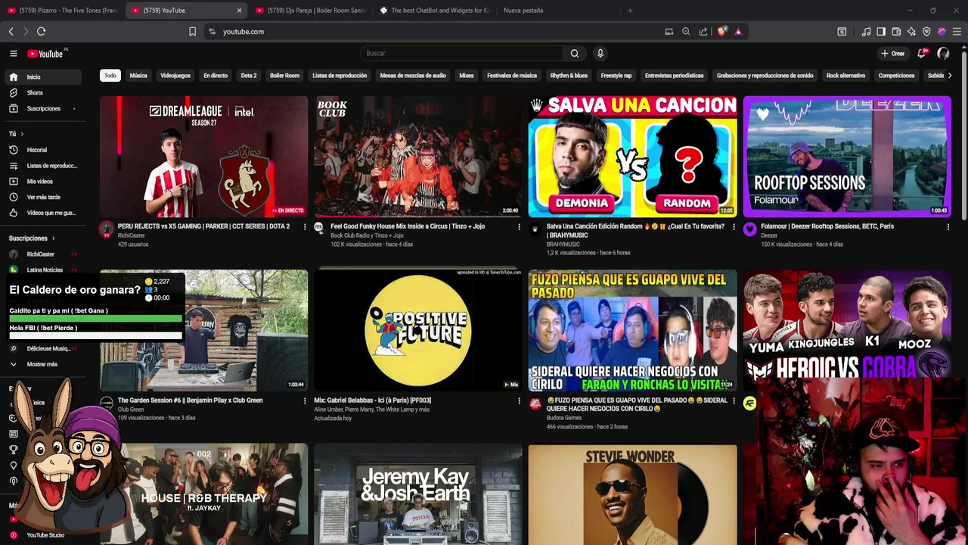Open the Positive Future mix thumbnail

click(x=418, y=330)
